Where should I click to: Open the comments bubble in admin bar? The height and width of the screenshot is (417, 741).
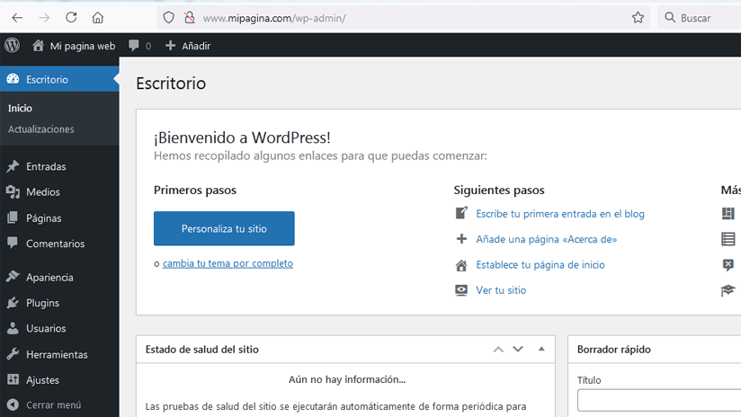coord(139,46)
